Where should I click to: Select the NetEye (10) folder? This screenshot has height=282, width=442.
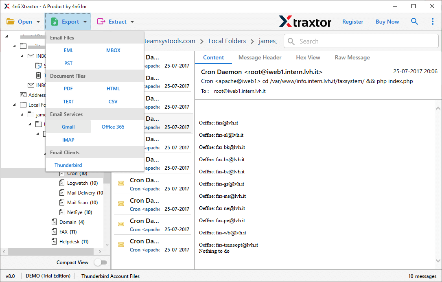tap(79, 212)
